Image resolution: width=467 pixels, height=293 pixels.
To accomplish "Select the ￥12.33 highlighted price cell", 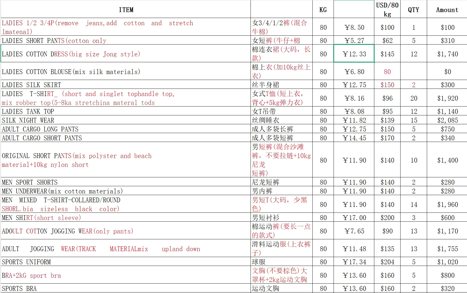I will click(354, 53).
